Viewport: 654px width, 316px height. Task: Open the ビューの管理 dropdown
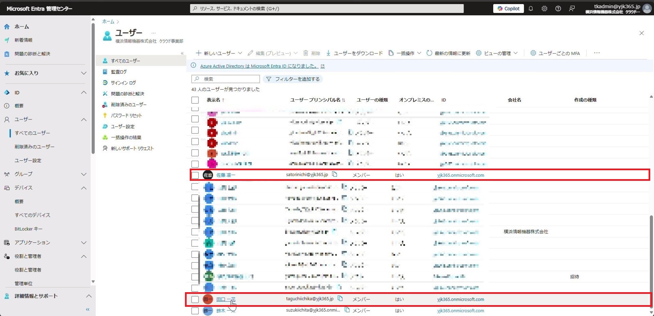[497, 53]
